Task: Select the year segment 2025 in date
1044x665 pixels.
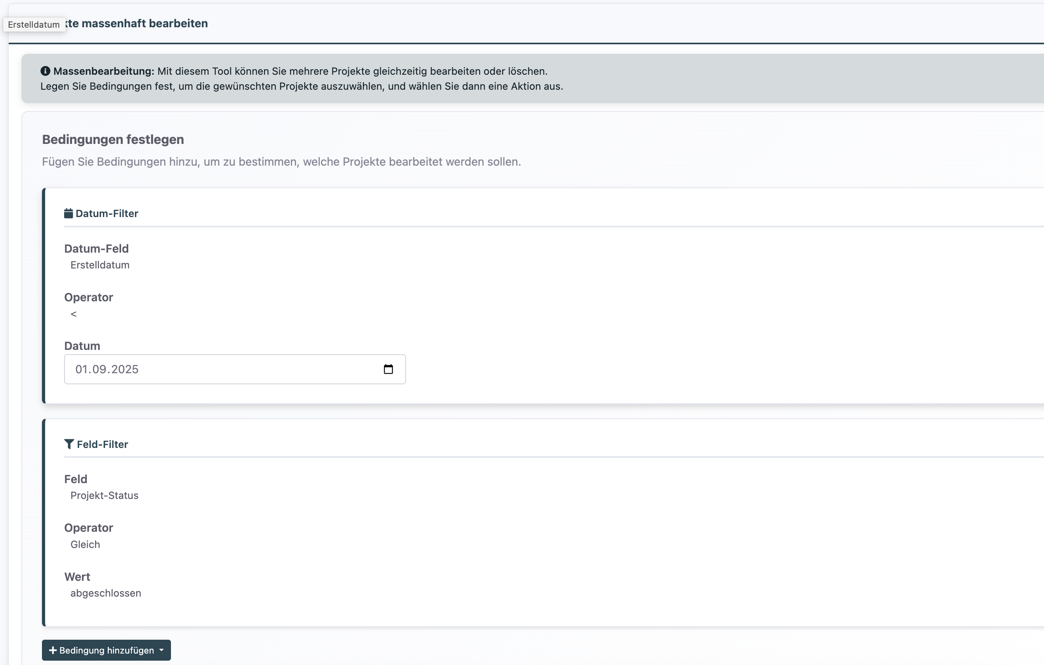Action: point(125,369)
